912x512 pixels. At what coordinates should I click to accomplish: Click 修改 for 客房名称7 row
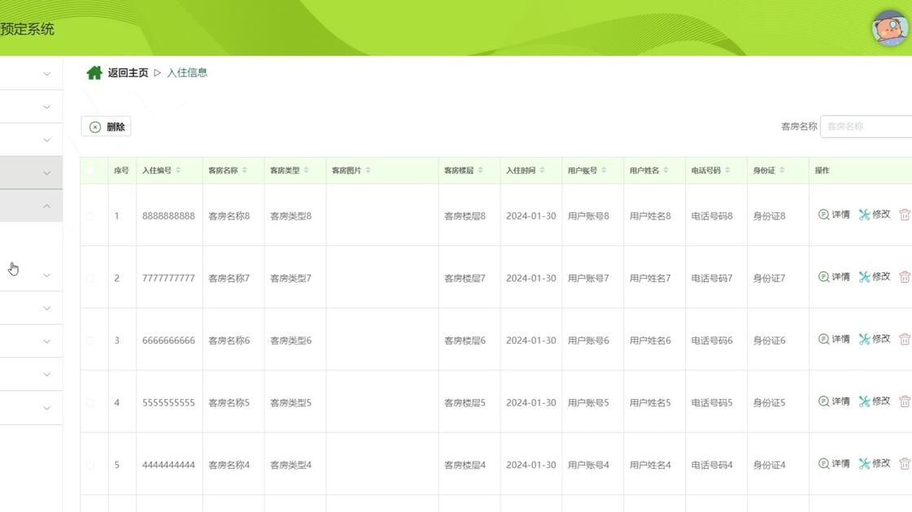[875, 276]
